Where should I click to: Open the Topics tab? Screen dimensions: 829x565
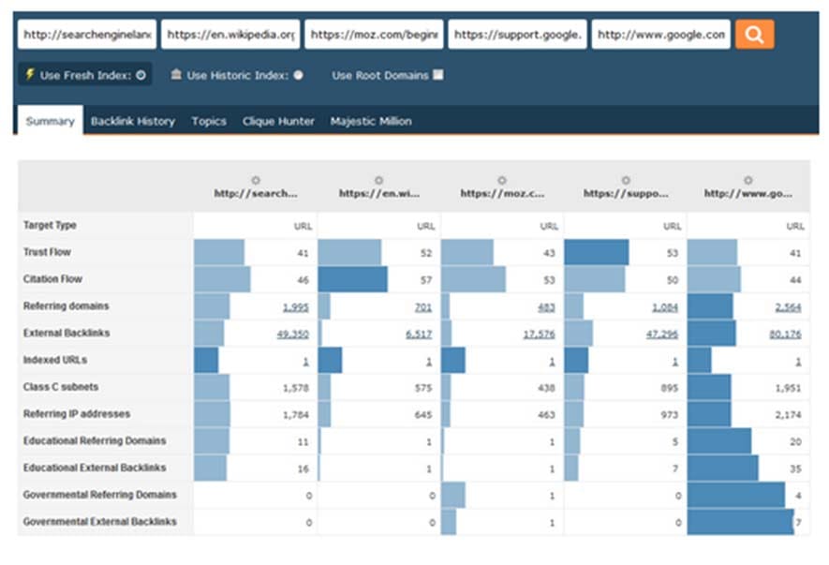pyautogui.click(x=209, y=121)
